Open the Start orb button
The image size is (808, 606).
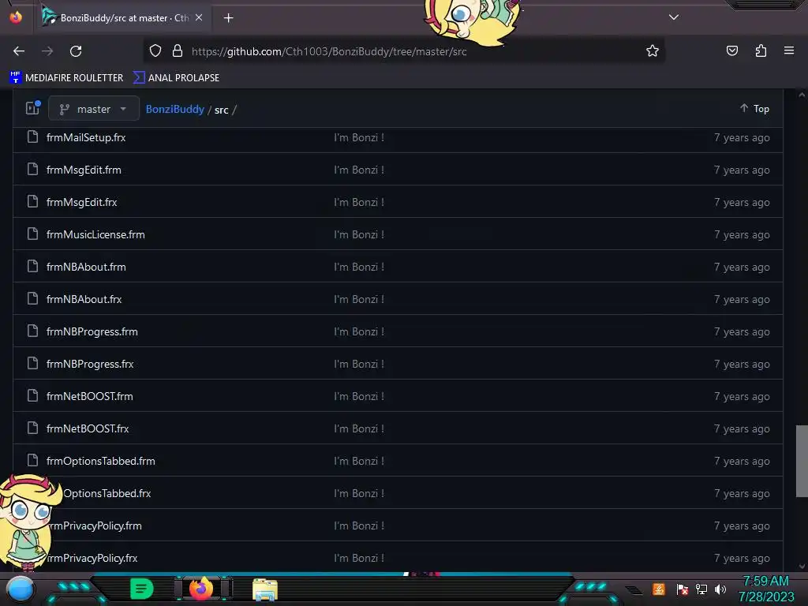pyautogui.click(x=20, y=589)
